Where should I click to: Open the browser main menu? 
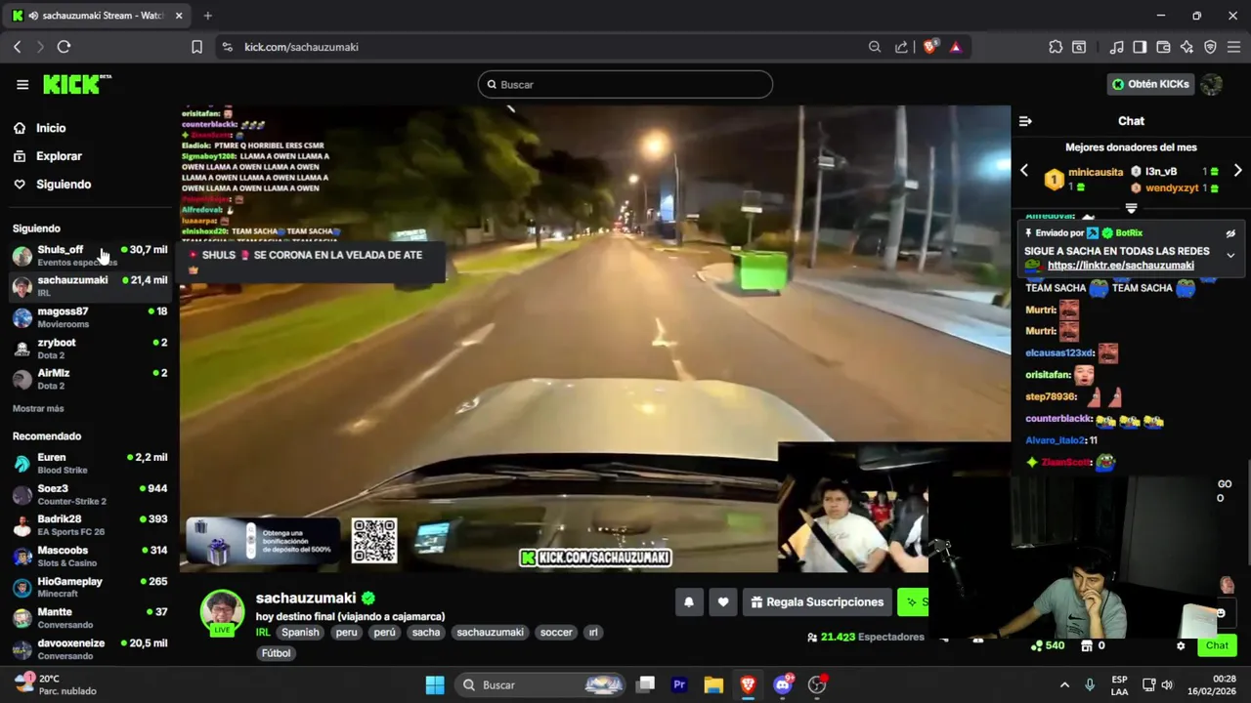click(x=1233, y=47)
